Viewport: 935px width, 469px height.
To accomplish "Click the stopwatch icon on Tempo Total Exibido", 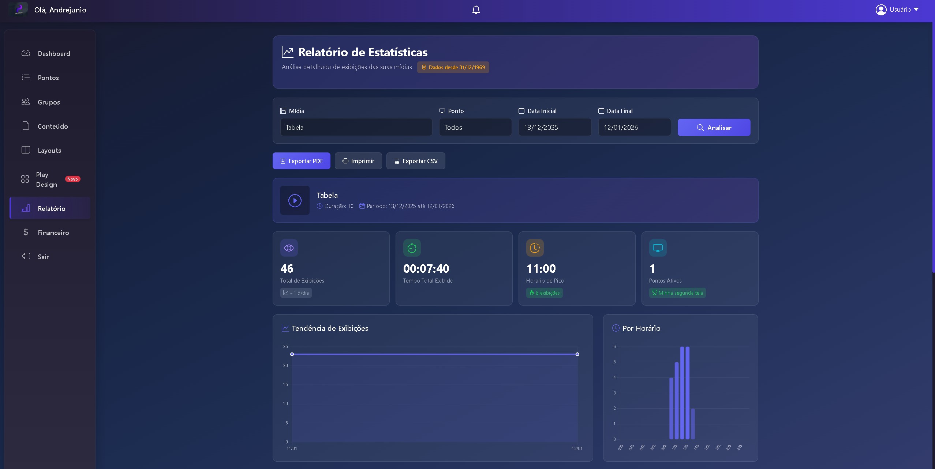I will point(412,248).
